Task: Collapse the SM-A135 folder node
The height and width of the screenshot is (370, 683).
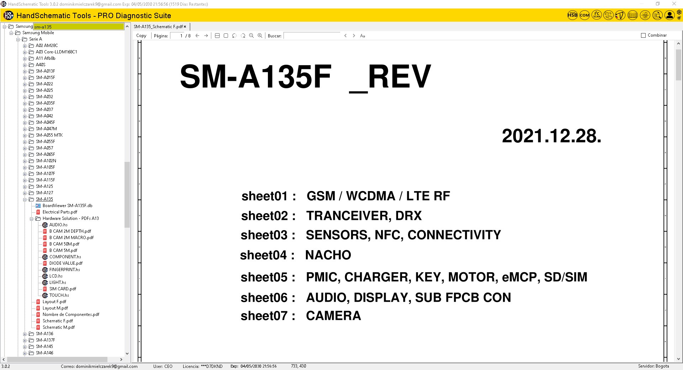Action: tap(25, 200)
